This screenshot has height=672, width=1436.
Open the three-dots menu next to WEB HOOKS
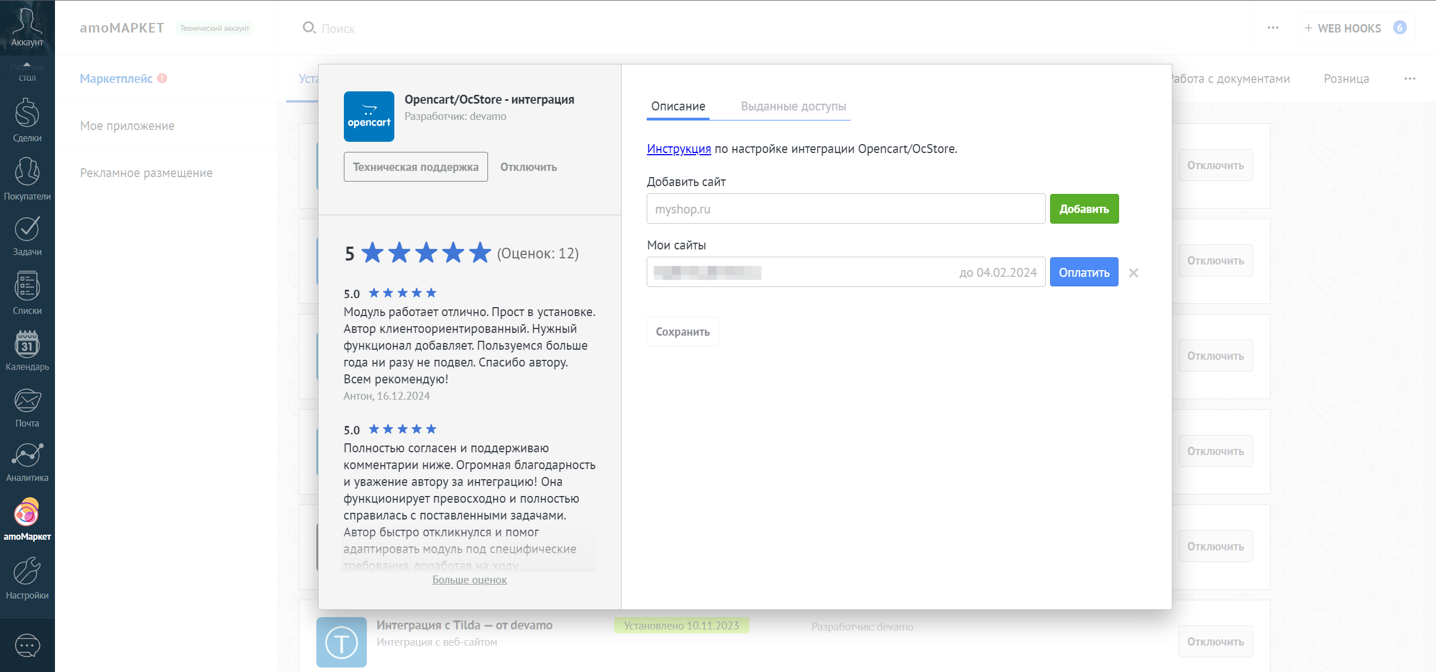point(1273,27)
